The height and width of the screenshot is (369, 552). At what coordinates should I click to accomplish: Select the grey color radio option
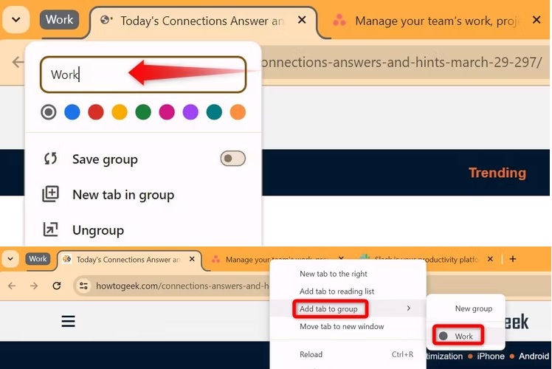tap(49, 112)
